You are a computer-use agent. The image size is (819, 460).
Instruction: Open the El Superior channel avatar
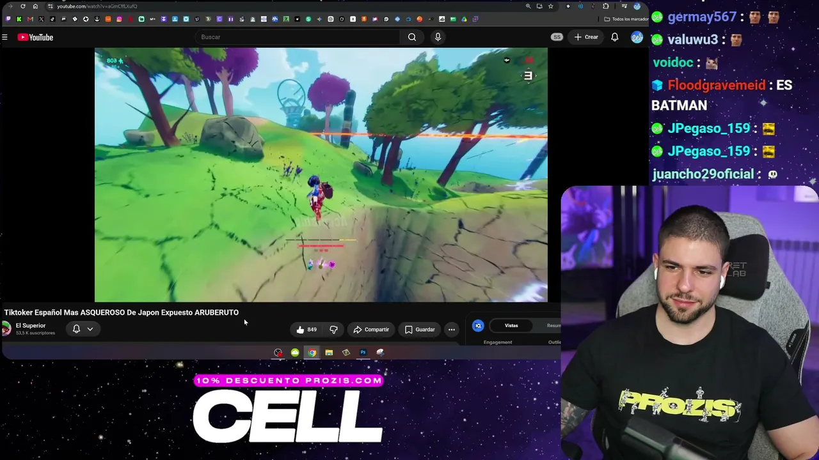[6, 328]
